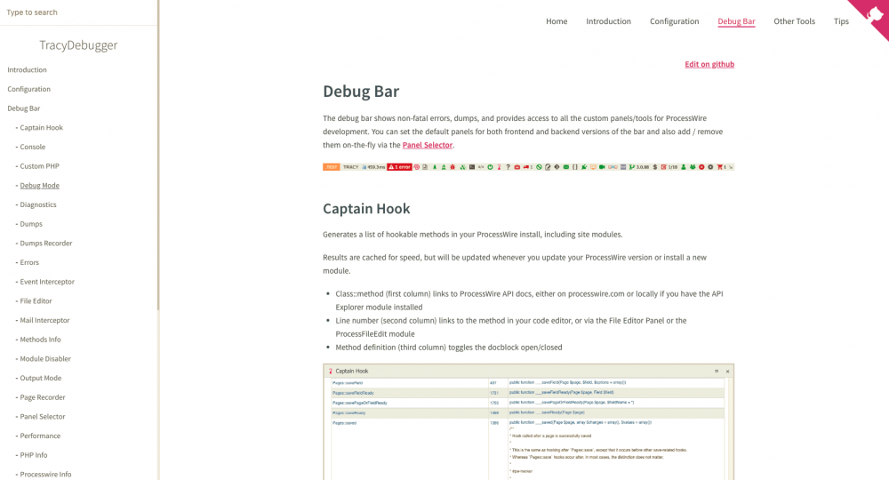This screenshot has width=889, height=480.
Task: Go to Home in the top navigation
Action: point(557,21)
